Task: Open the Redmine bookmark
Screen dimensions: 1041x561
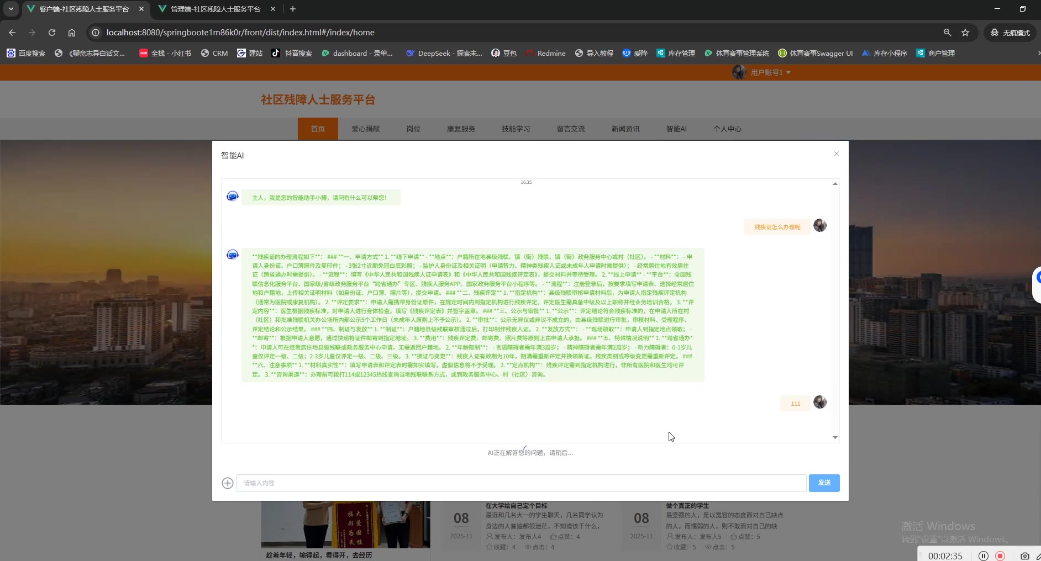Action: [x=545, y=53]
